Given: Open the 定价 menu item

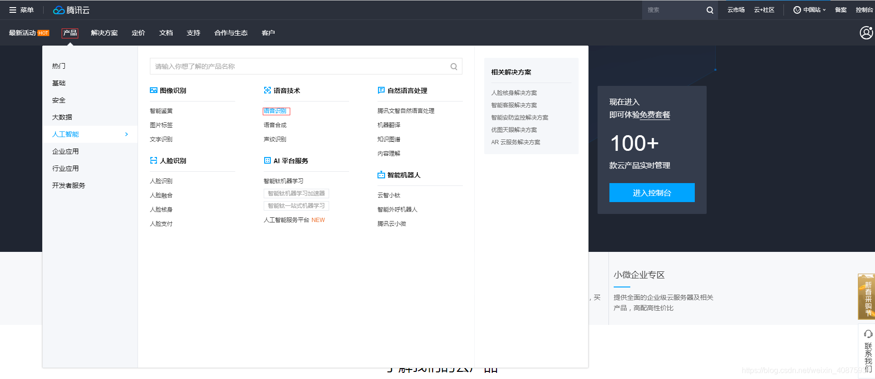Looking at the screenshot, I should [138, 33].
